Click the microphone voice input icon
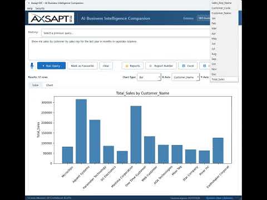Viewport: 267px width, 200px height. click(32, 66)
